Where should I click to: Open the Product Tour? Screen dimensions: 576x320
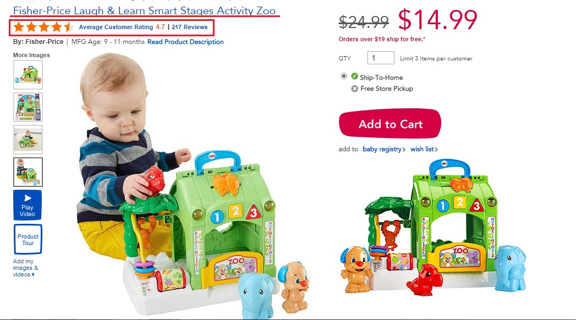click(x=28, y=239)
